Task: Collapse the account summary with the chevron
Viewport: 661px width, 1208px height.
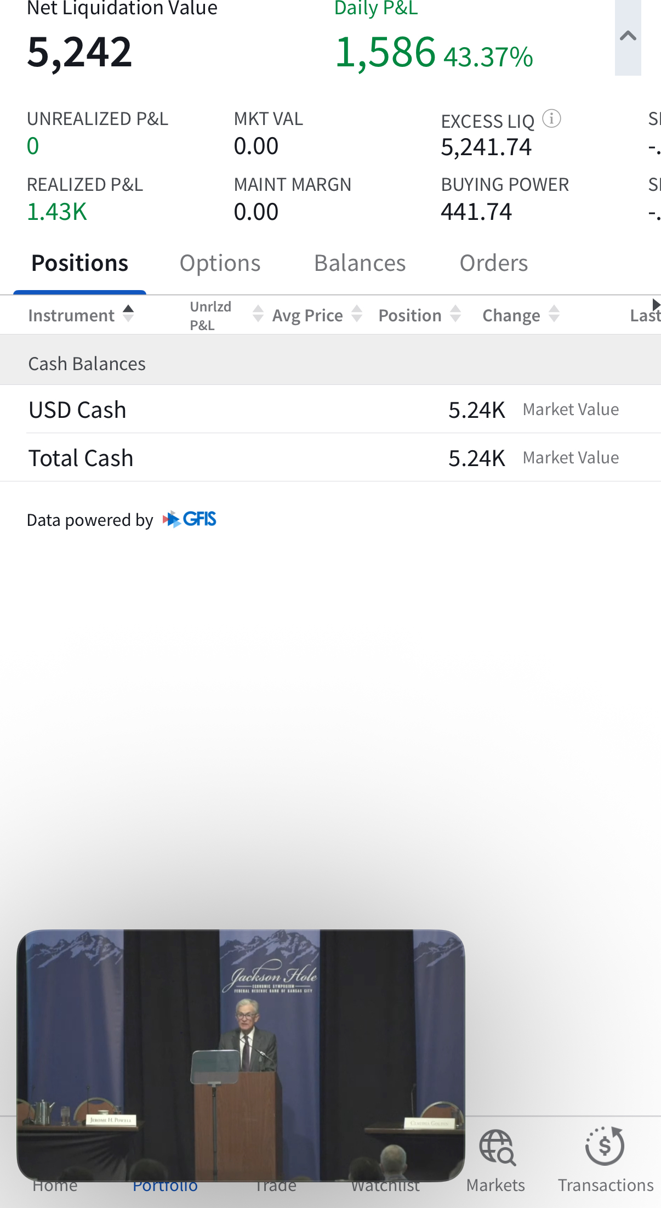Action: click(x=628, y=37)
